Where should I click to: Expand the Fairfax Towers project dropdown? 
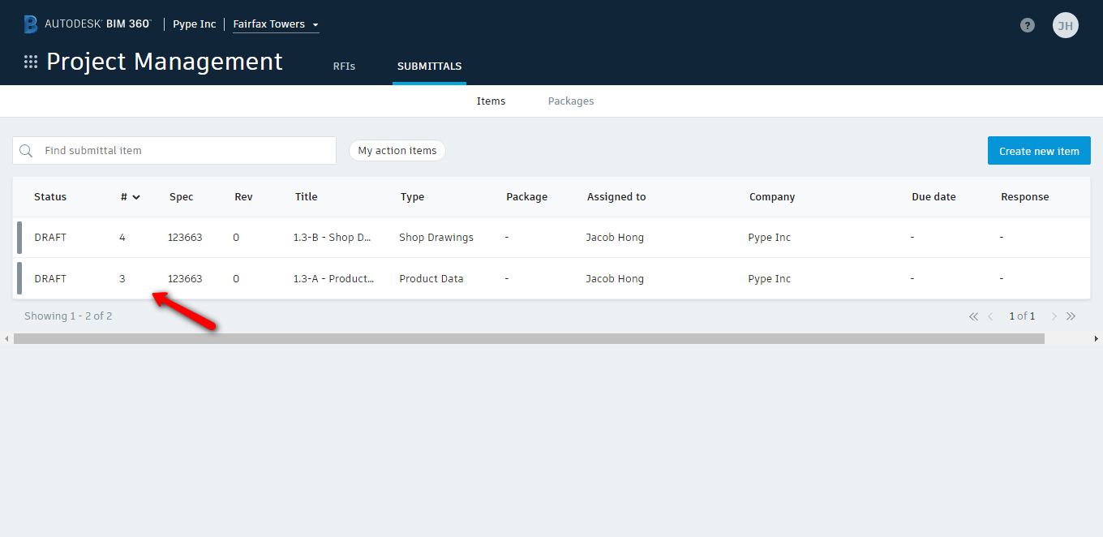(x=276, y=24)
